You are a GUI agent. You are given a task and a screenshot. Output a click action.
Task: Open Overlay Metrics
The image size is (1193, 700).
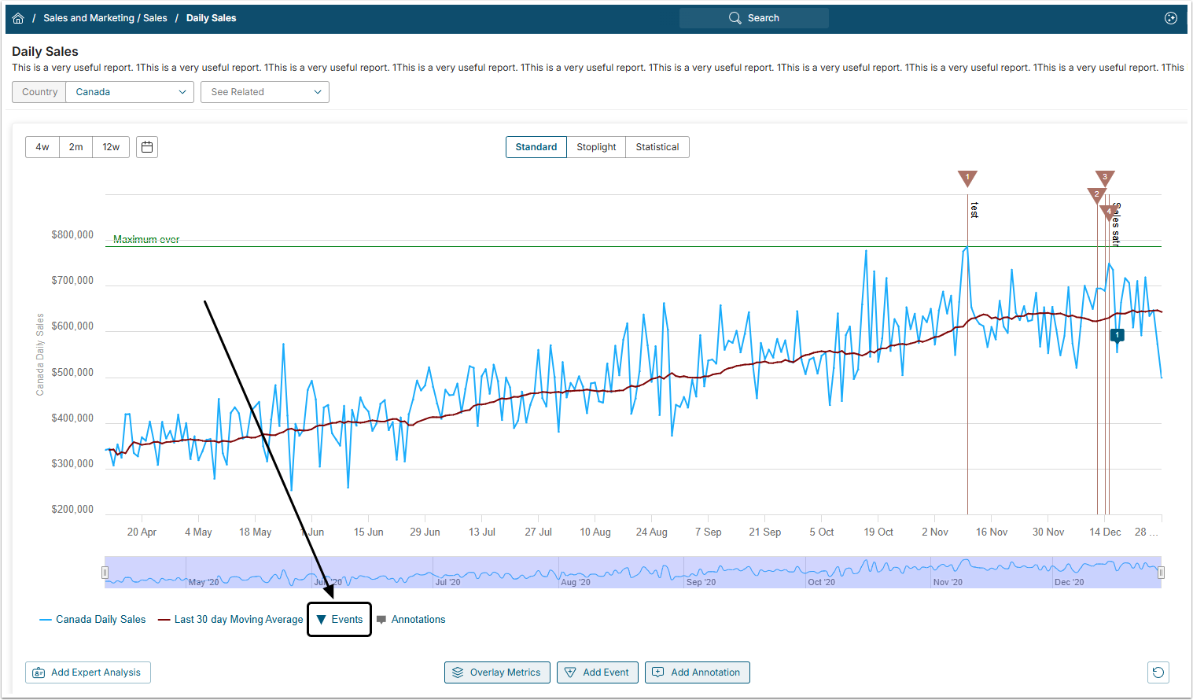coord(497,672)
